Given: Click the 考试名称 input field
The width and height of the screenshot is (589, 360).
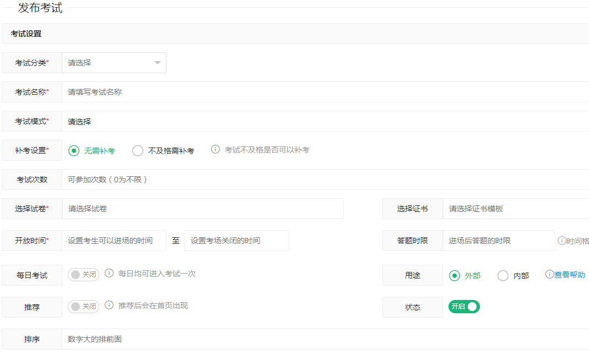Looking at the screenshot, I should click(325, 92).
